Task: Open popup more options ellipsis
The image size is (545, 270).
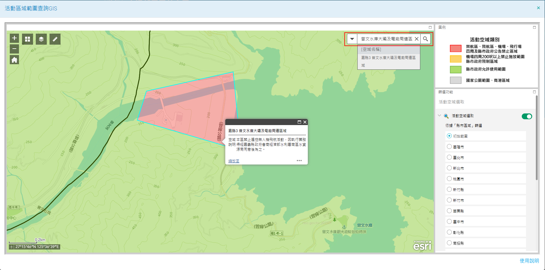Action: [x=299, y=161]
